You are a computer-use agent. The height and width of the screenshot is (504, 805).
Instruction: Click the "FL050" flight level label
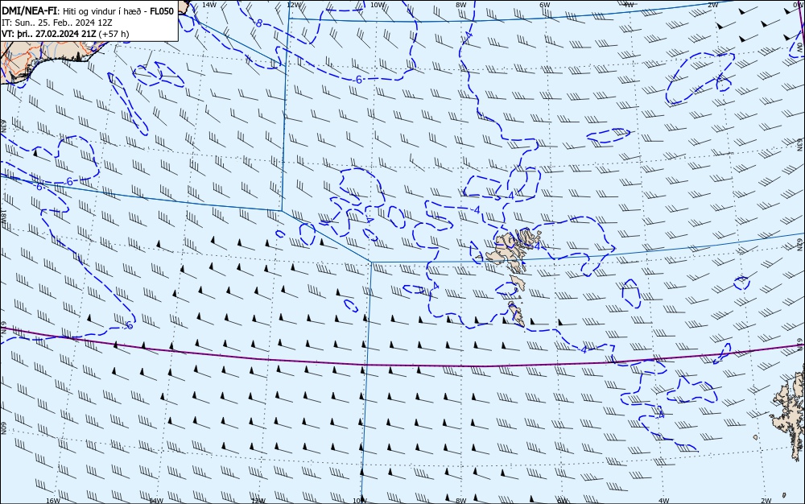point(163,11)
